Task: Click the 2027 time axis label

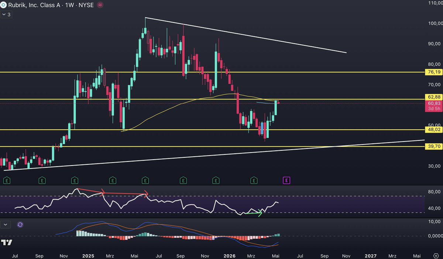Action: pyautogui.click(x=371, y=256)
